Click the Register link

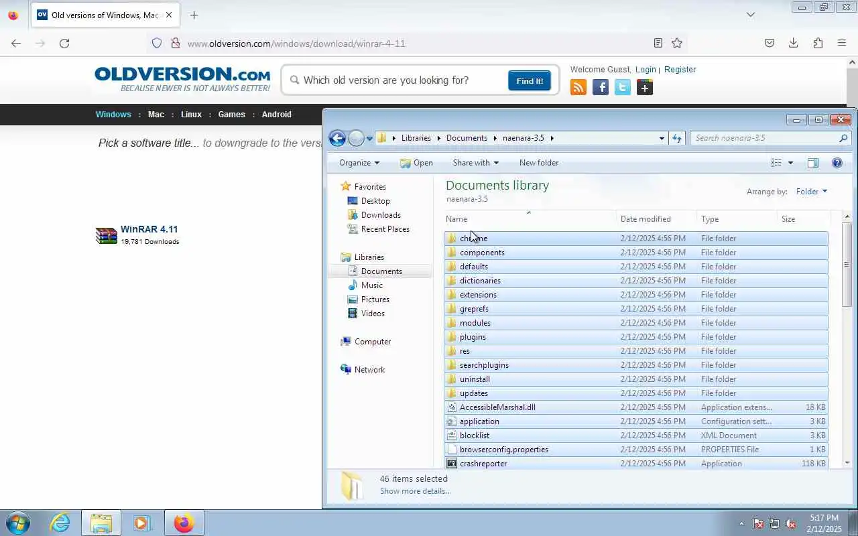[x=680, y=70]
